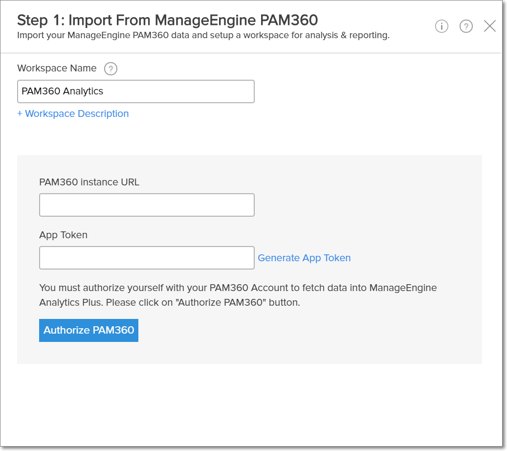Click the "Workspace Name" label text
This screenshot has width=507, height=451.
57,68
